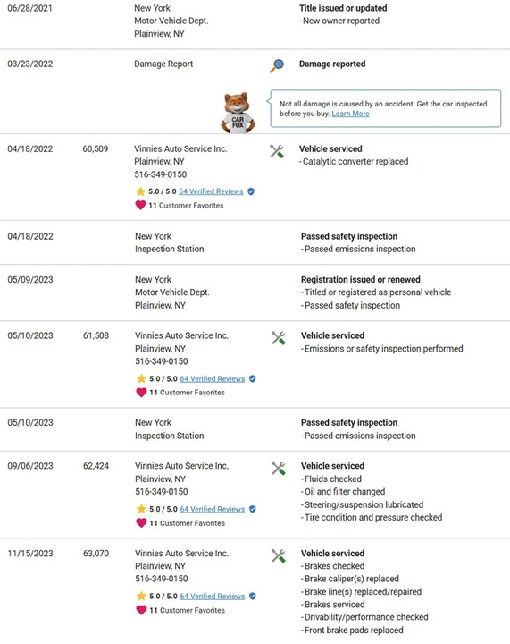Click the heart favorites icon in 05/10/2023 entry

tap(141, 393)
